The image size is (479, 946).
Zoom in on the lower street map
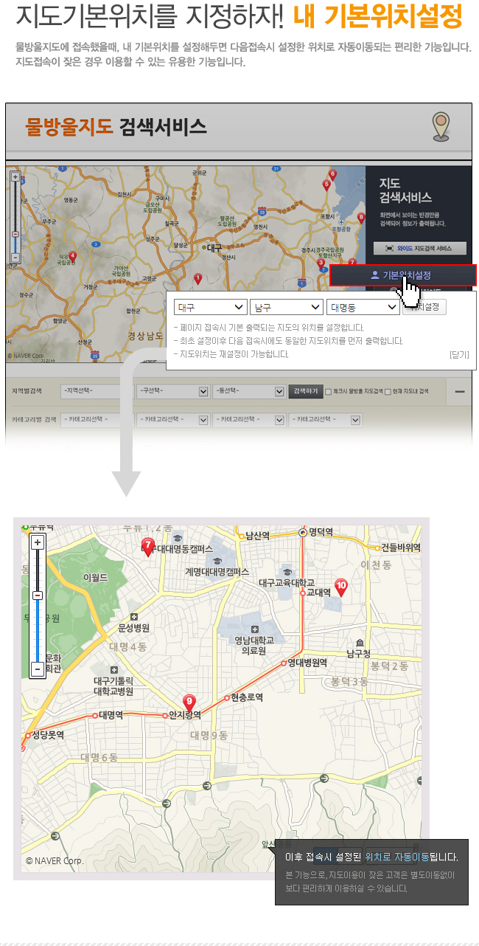38,542
